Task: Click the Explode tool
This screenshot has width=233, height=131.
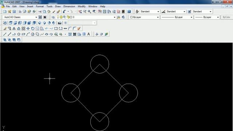Action: [x=79, y=28]
